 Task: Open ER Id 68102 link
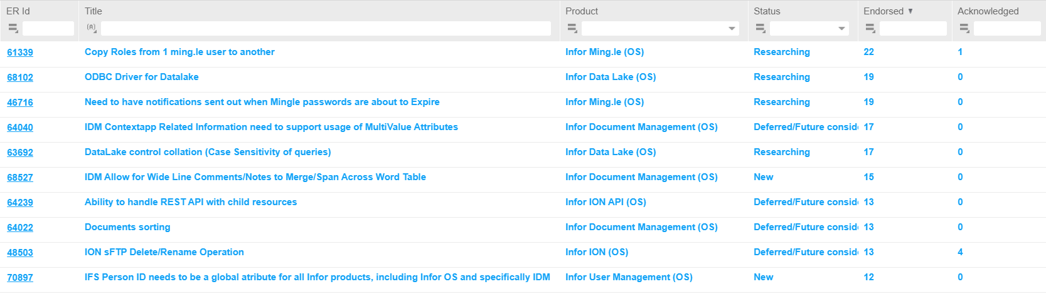(x=20, y=78)
